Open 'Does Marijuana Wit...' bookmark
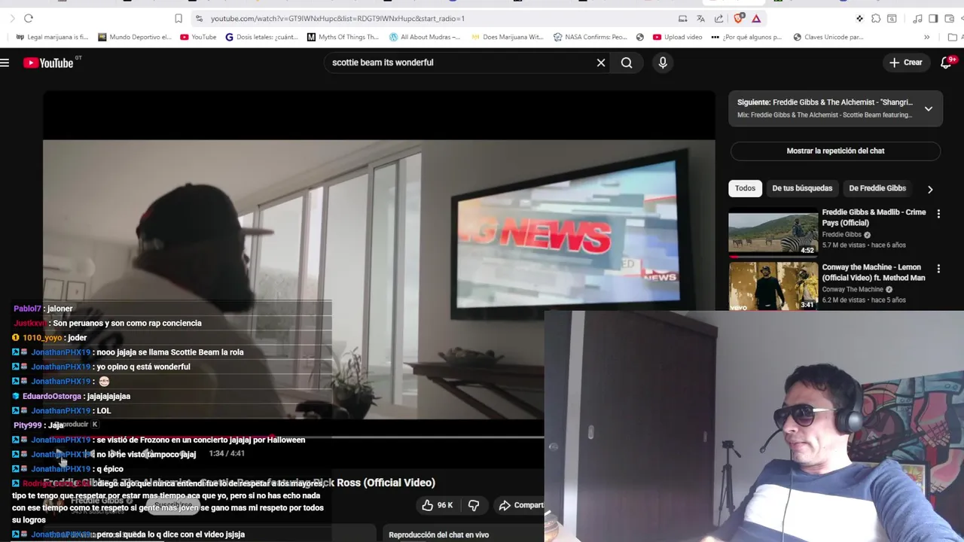Image resolution: width=964 pixels, height=542 pixels. (507, 37)
